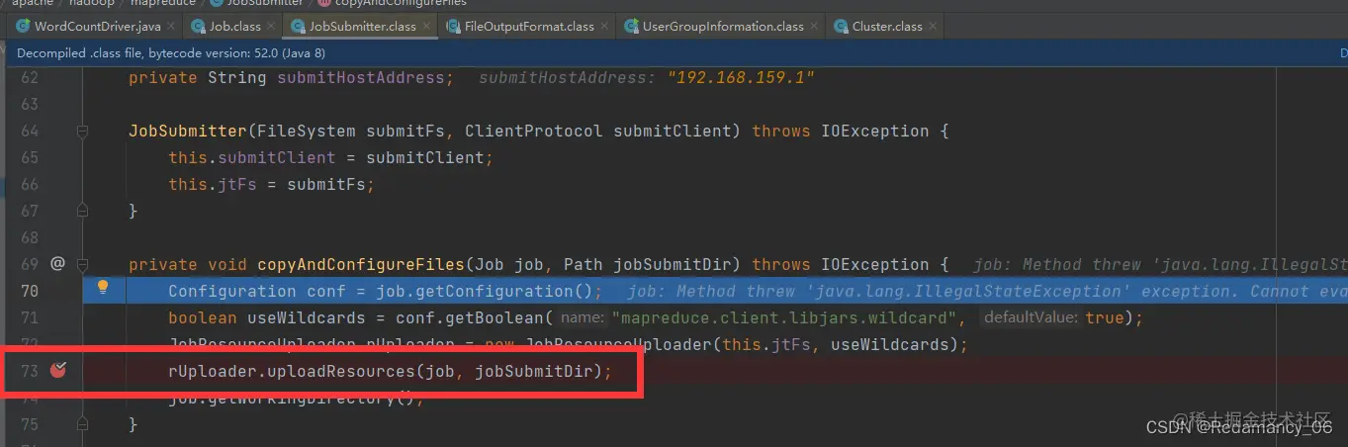Click the FileOutputFormat.class tab icon
1348x447 pixels.
point(453,26)
